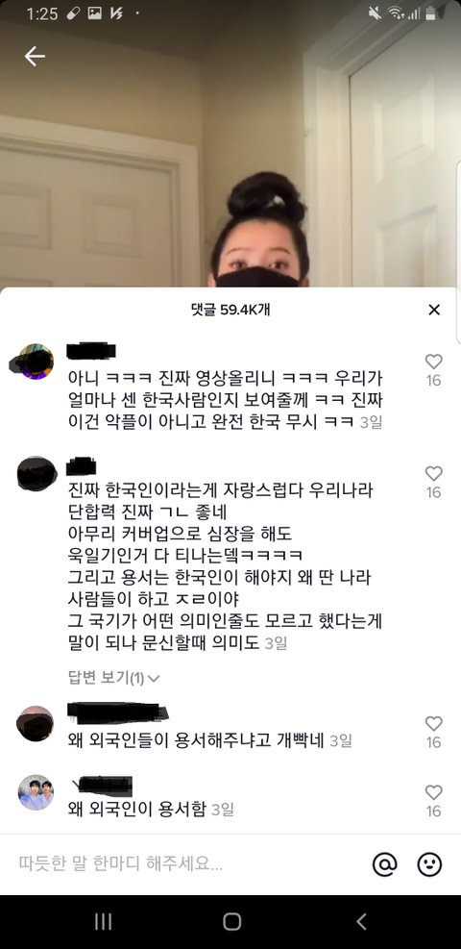
Task: Close the comments panel with X
Action: pyautogui.click(x=434, y=310)
